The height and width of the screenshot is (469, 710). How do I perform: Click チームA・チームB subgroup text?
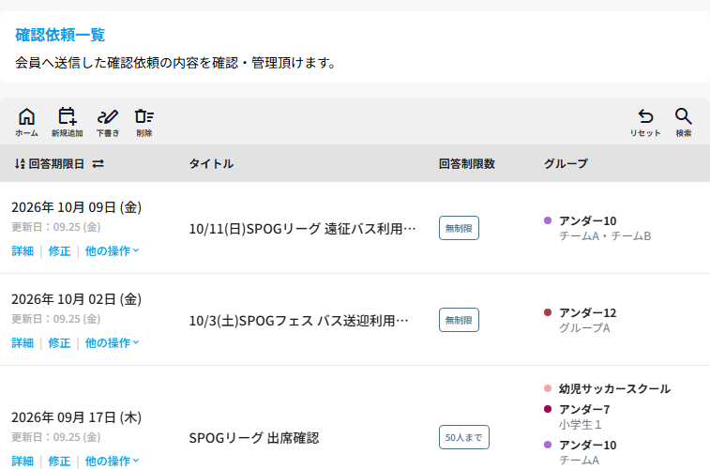pos(605,236)
